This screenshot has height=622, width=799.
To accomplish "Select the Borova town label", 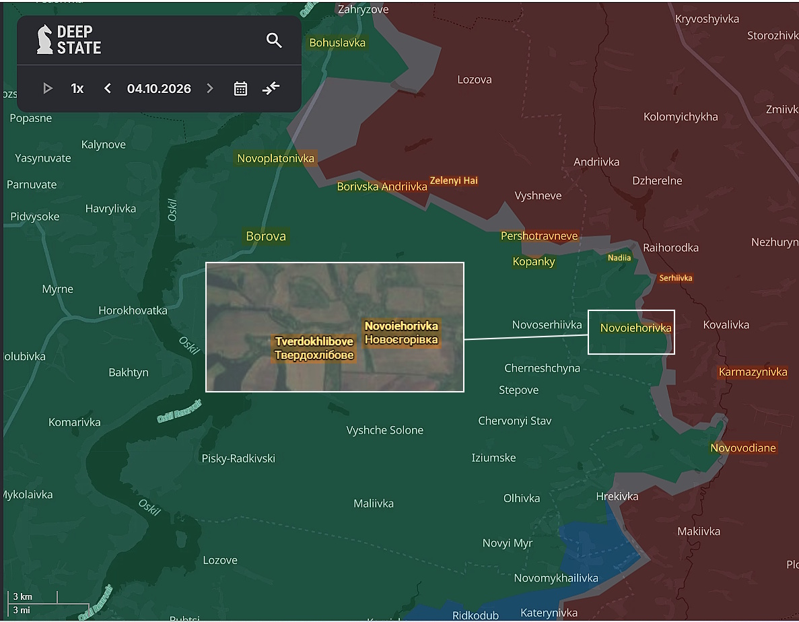I will click(x=266, y=236).
